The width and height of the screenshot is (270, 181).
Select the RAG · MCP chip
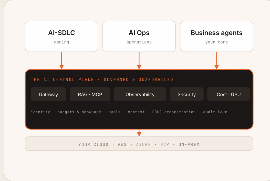point(90,94)
